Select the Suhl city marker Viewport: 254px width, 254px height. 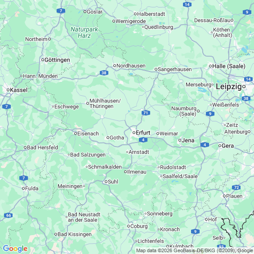(x=106, y=182)
